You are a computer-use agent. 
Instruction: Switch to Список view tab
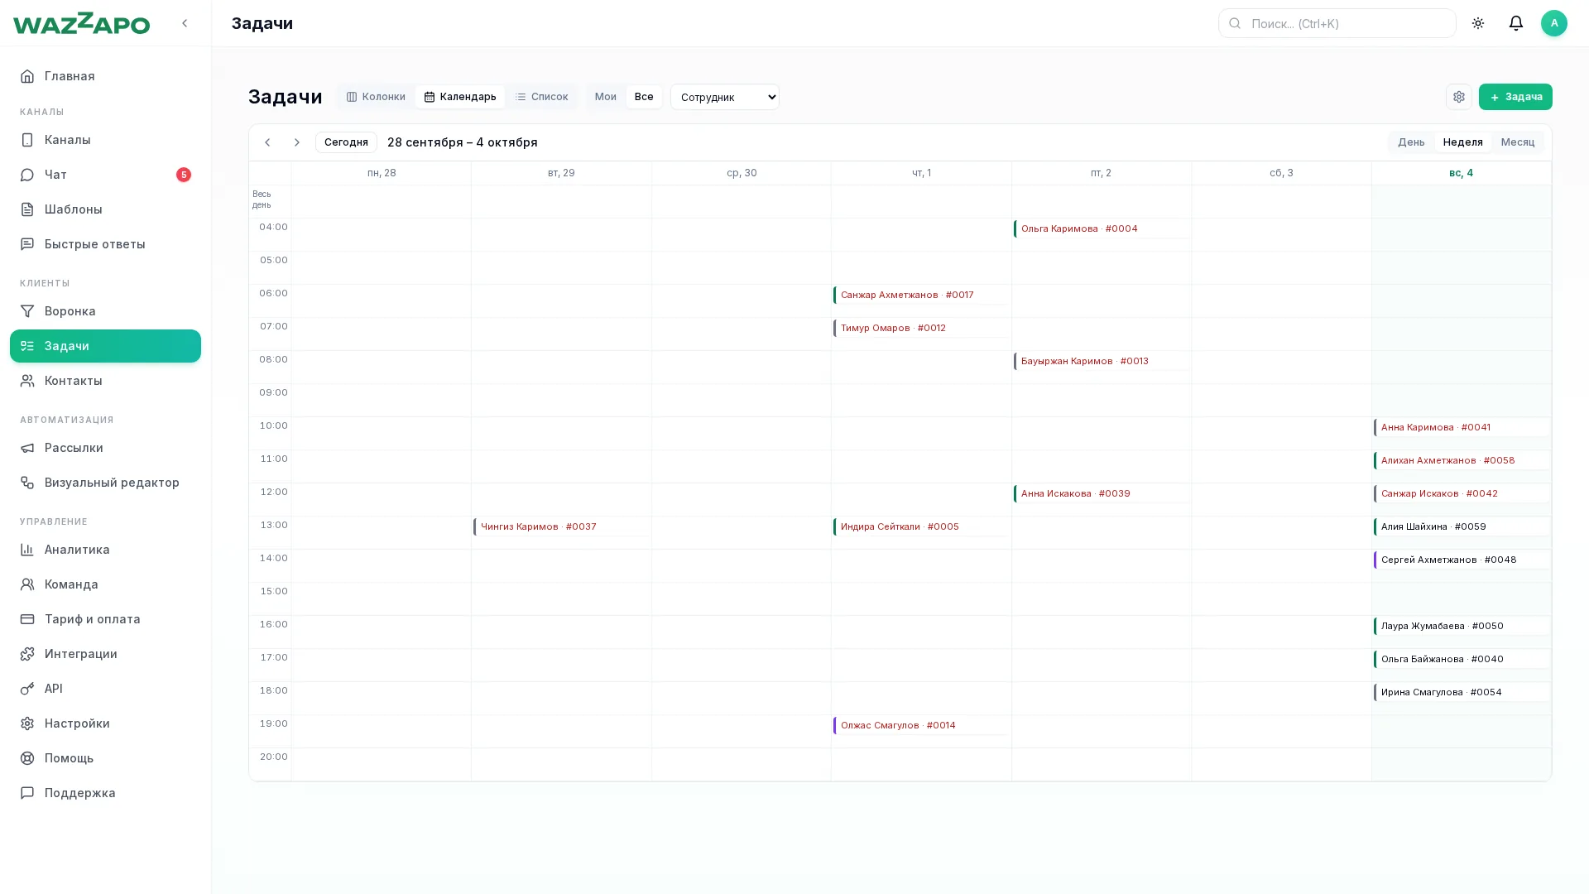coord(541,97)
